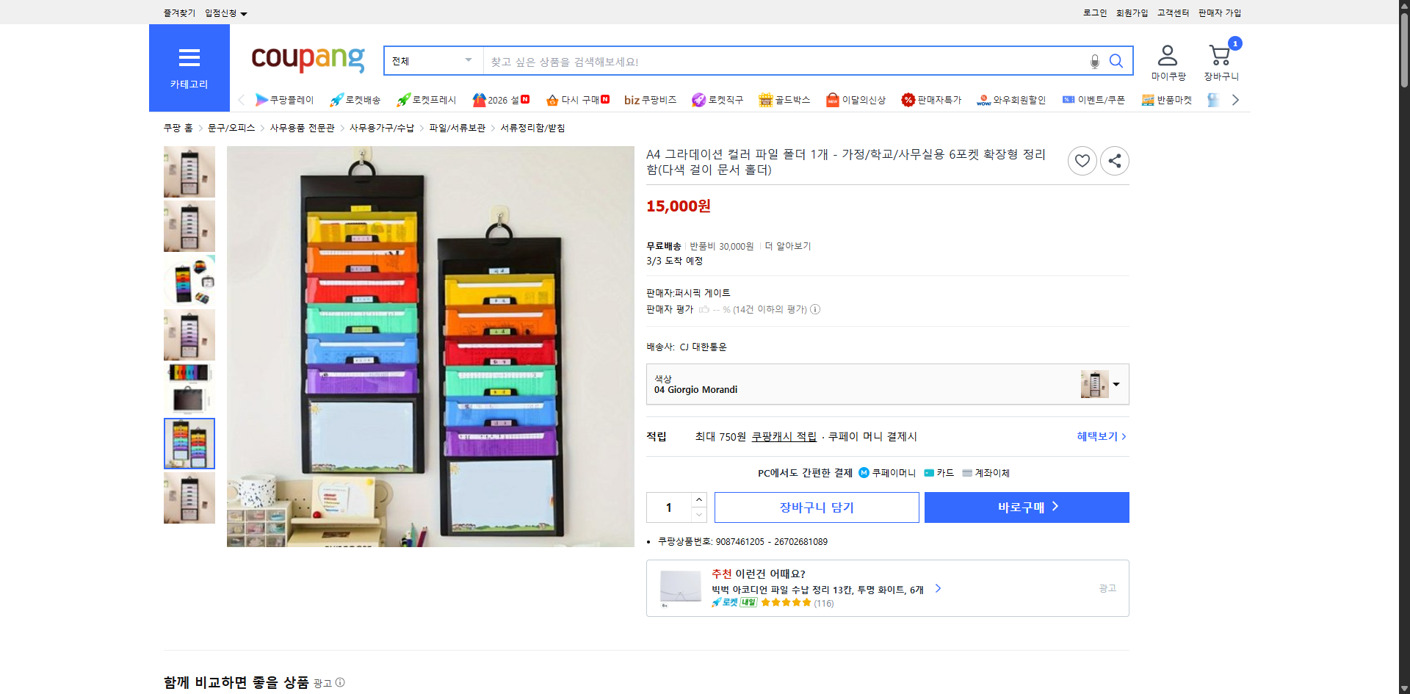Click the 바로구매 purchase button
Screen dimensions: 1410x694
pos(1026,507)
